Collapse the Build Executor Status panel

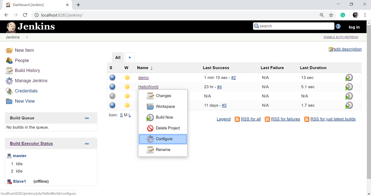[x=87, y=144]
